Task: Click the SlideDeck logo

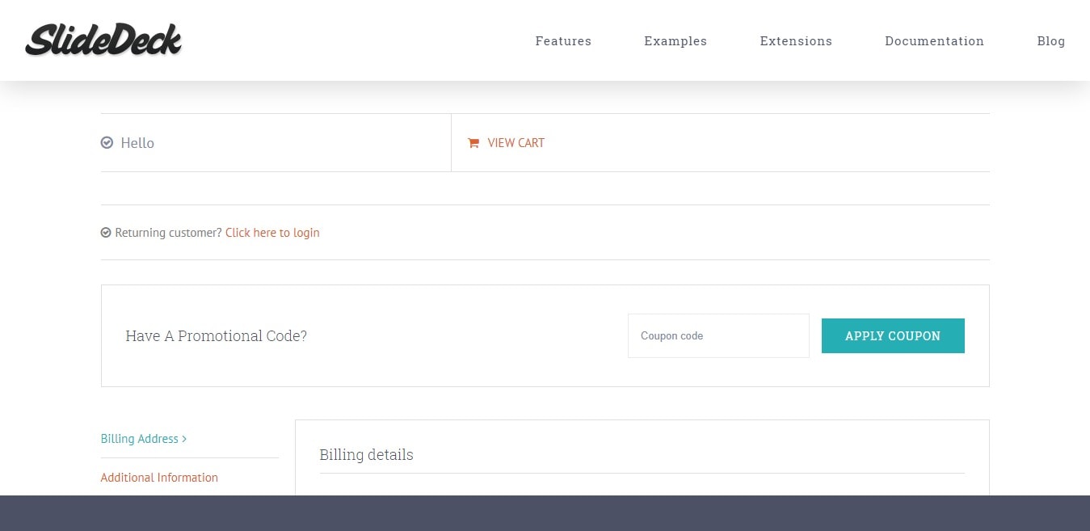Action: click(x=103, y=40)
